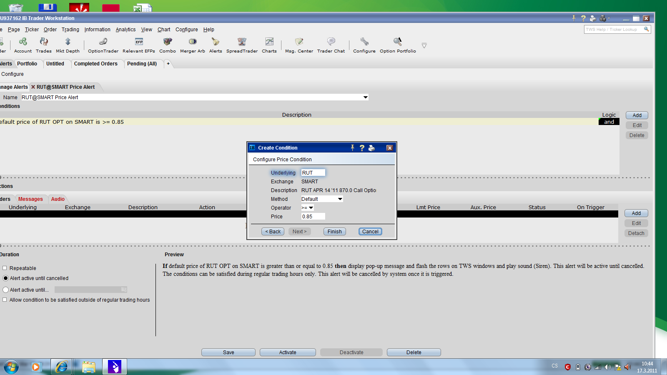Open Windows Explorer folder on taskbar
This screenshot has width=667, height=375.
point(89,367)
